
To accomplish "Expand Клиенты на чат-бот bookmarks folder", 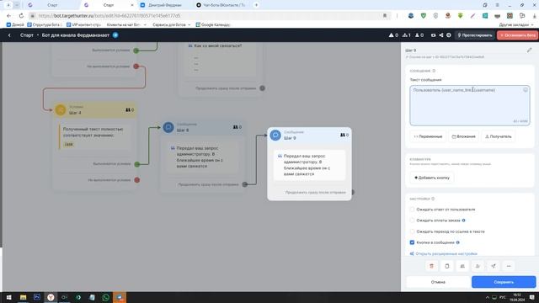I will point(126,24).
